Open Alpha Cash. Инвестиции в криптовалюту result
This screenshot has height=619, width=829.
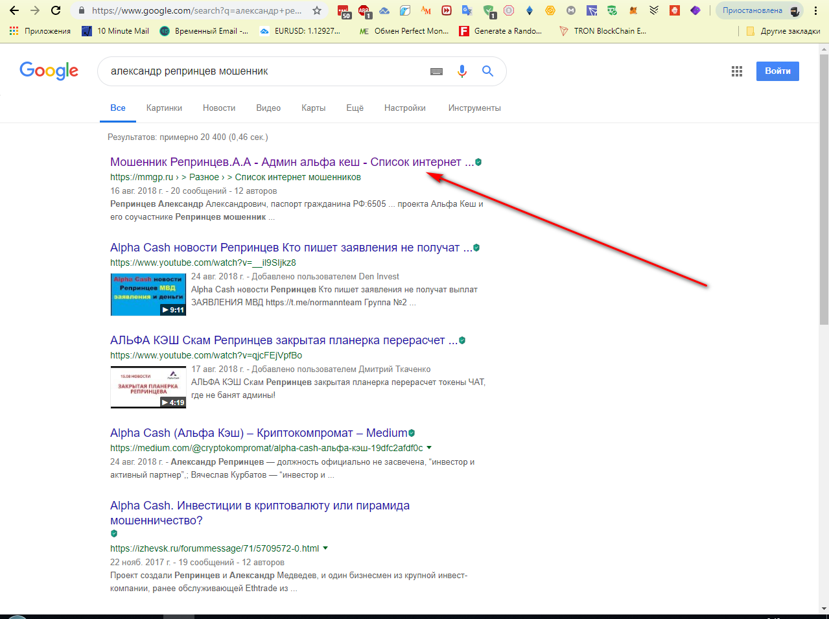click(x=260, y=513)
